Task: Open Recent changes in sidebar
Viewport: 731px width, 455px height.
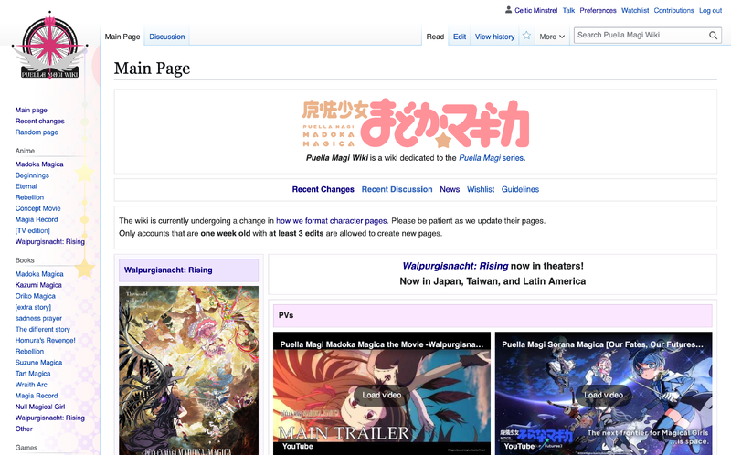Action: [x=39, y=122]
